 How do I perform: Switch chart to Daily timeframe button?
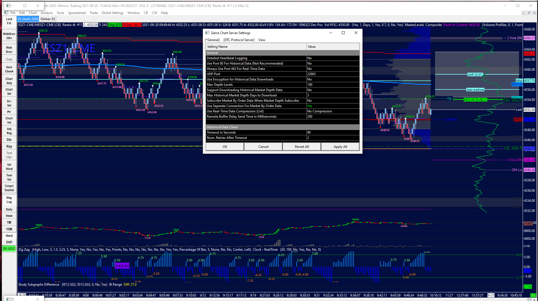coord(9,209)
